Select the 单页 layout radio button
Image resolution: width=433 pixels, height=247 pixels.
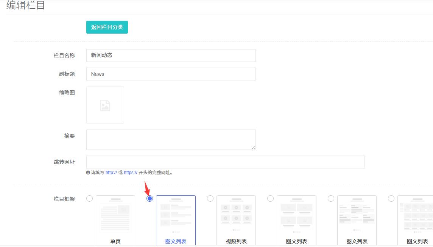(89, 199)
